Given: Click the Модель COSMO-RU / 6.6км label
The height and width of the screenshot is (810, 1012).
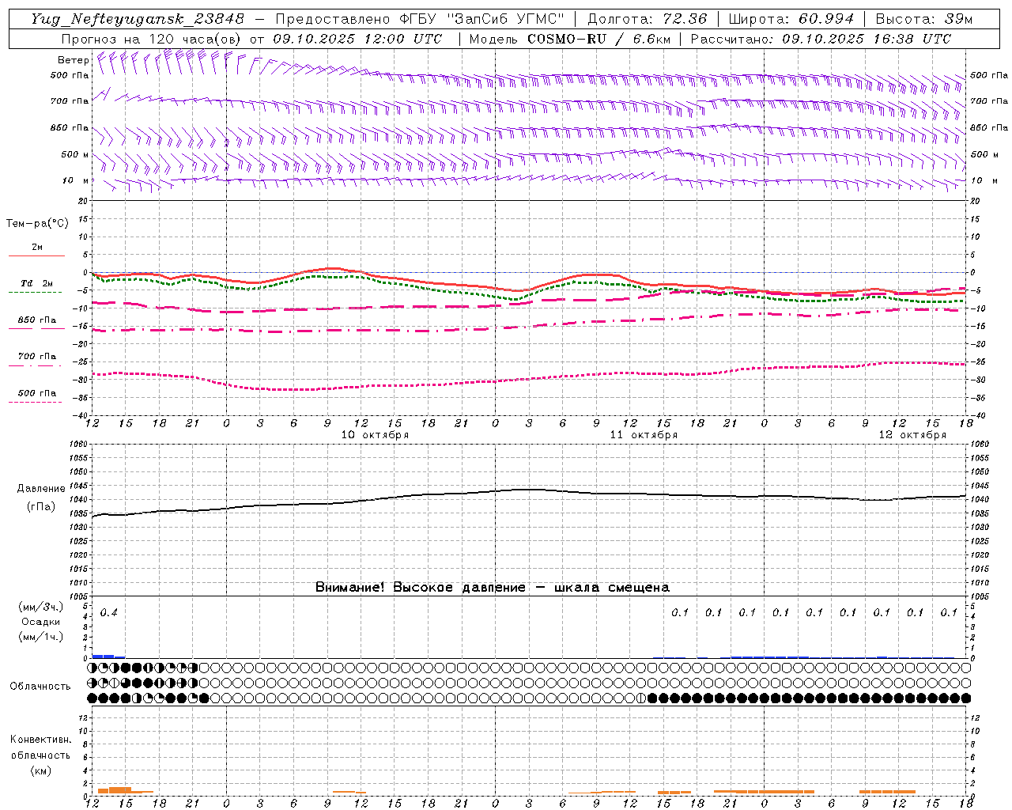Looking at the screenshot, I should click(x=569, y=39).
